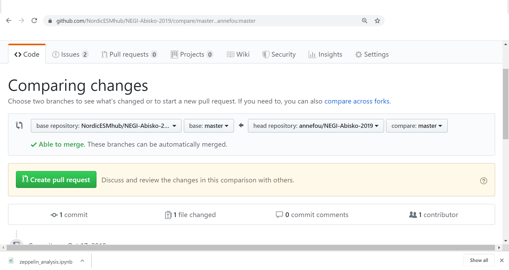The height and width of the screenshot is (270, 509).
Task: Click the padlock site info icon
Action: 50,21
